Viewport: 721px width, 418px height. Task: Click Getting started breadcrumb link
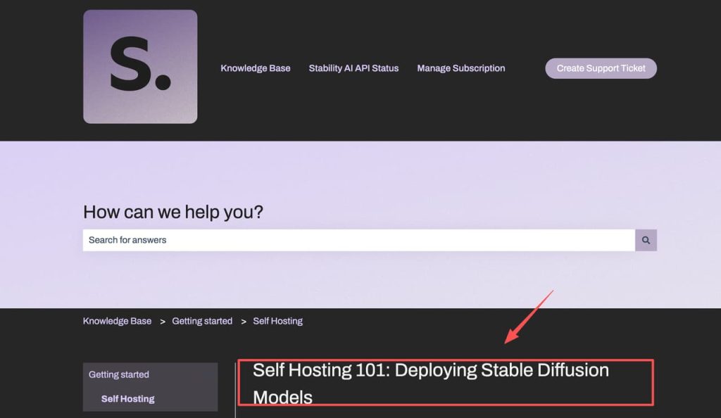coord(202,321)
